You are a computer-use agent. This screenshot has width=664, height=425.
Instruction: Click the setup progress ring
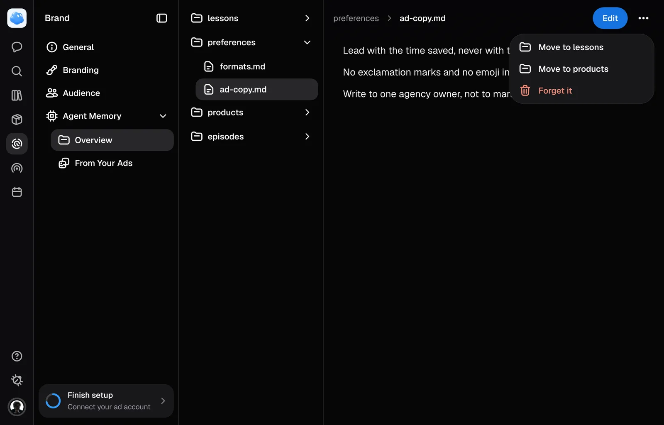[x=53, y=401]
